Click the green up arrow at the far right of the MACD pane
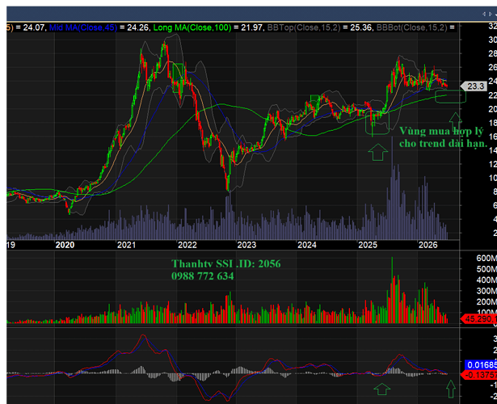The height and width of the screenshot is (404, 497). point(451,389)
